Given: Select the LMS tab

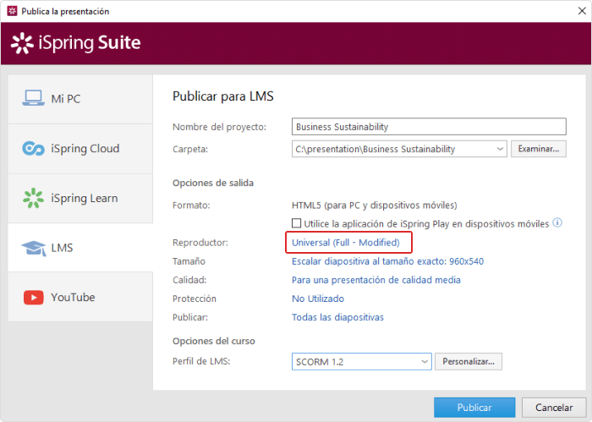Looking at the screenshot, I should pos(80,248).
